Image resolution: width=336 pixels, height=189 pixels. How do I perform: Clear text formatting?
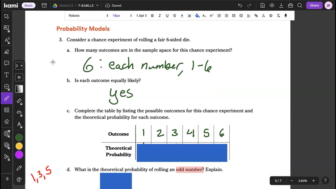coord(279,16)
